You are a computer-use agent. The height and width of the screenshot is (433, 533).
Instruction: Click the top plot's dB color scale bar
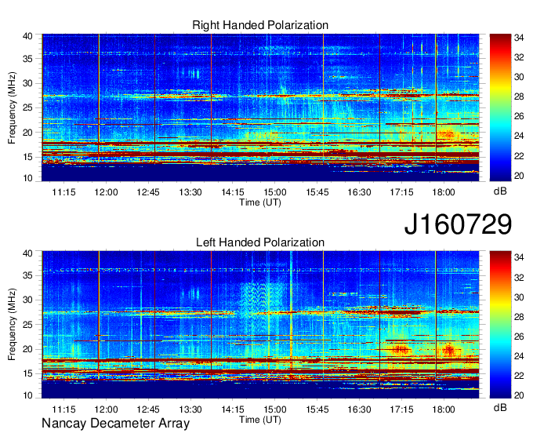(x=500, y=107)
